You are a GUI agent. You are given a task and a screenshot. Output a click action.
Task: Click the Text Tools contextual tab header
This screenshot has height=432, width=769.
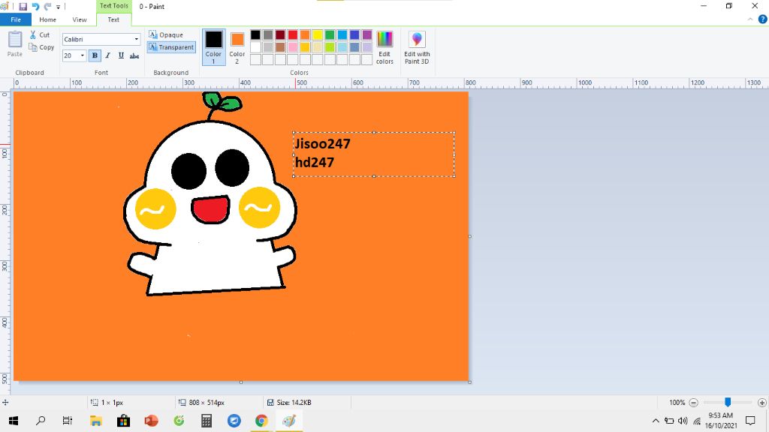[114, 6]
